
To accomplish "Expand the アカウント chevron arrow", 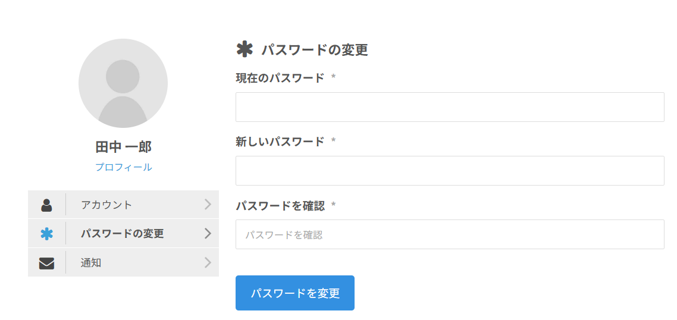I will point(208,205).
